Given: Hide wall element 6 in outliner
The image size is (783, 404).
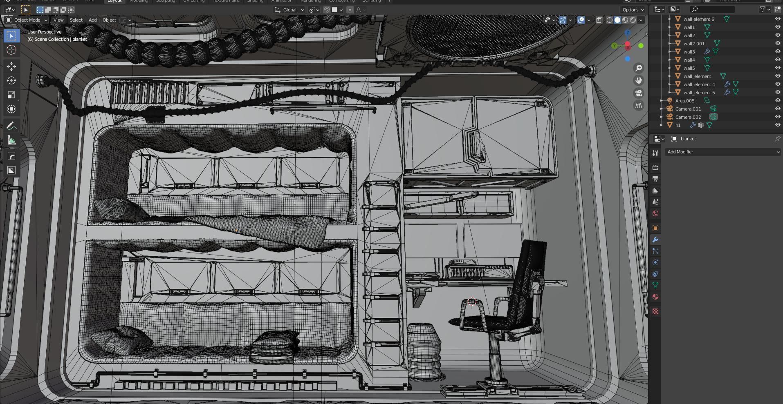Looking at the screenshot, I should click(x=778, y=19).
